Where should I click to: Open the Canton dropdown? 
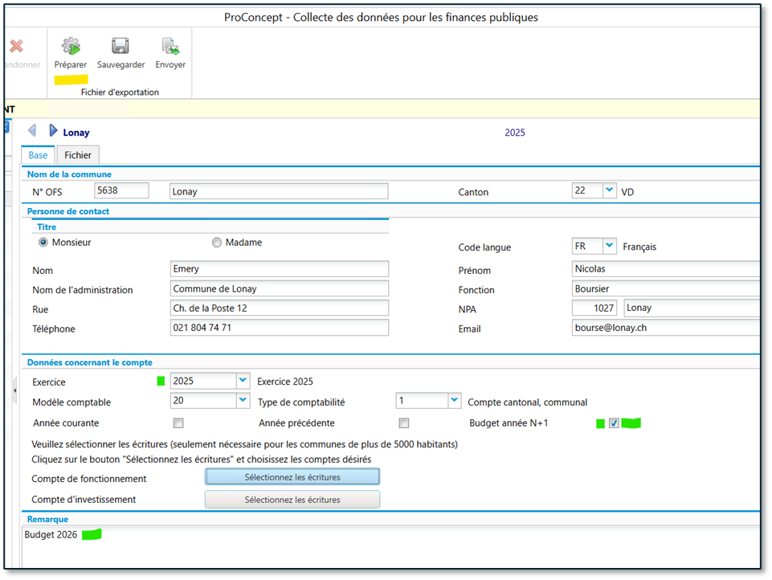point(609,191)
